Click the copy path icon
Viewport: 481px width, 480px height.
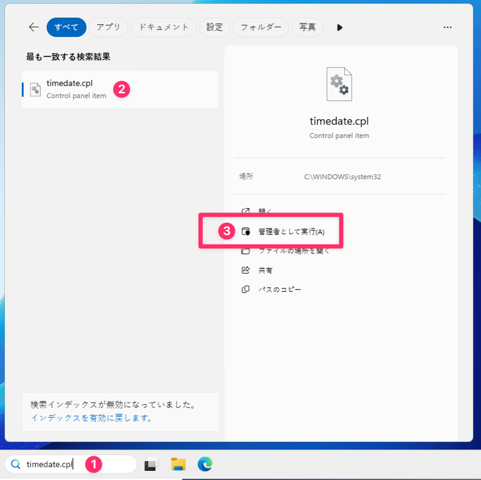[x=246, y=289]
